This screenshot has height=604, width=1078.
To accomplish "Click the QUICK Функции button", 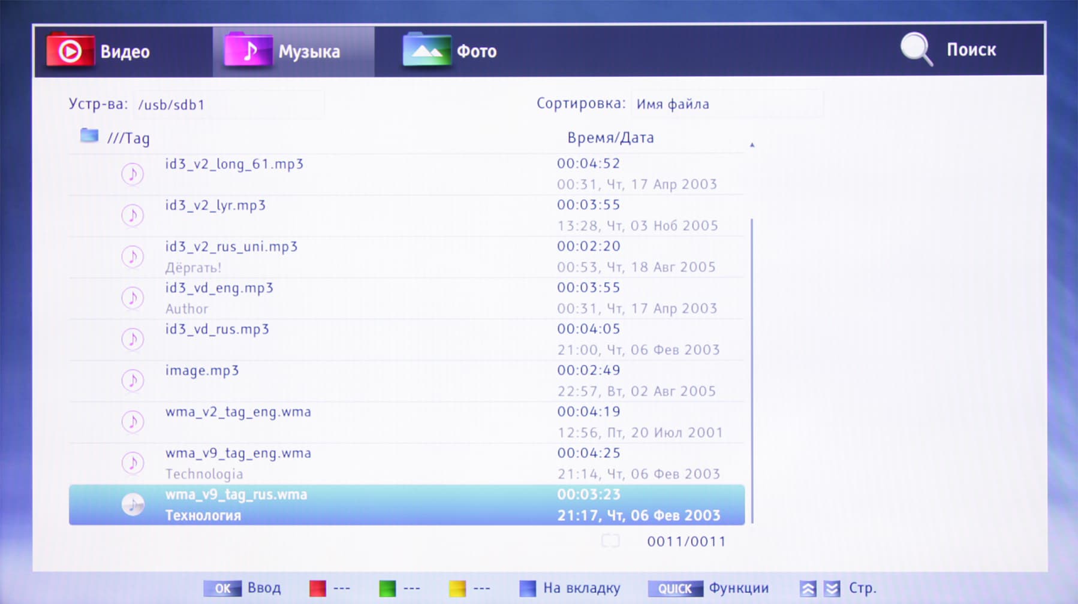I will pos(708,588).
